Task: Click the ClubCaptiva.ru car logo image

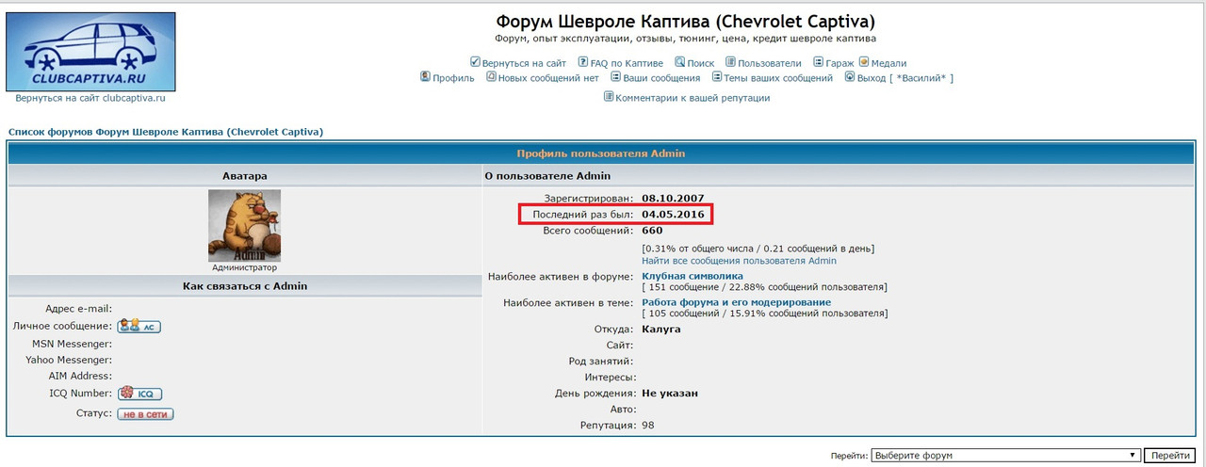Action: click(x=90, y=51)
